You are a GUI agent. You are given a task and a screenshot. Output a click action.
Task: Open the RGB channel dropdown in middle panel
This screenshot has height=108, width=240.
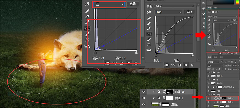coord(168,12)
